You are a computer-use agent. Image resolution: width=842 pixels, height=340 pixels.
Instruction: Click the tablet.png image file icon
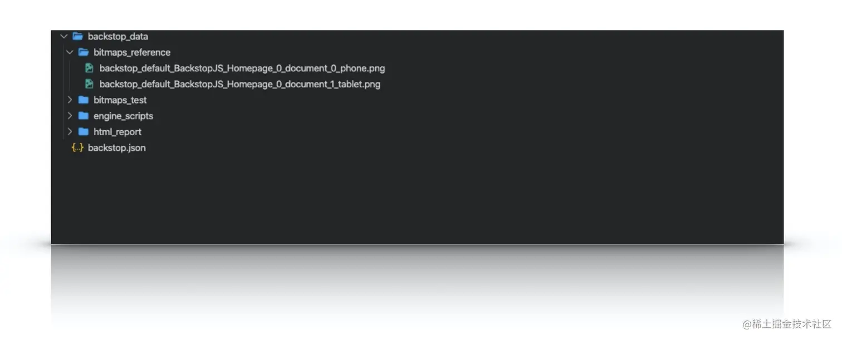tap(89, 84)
